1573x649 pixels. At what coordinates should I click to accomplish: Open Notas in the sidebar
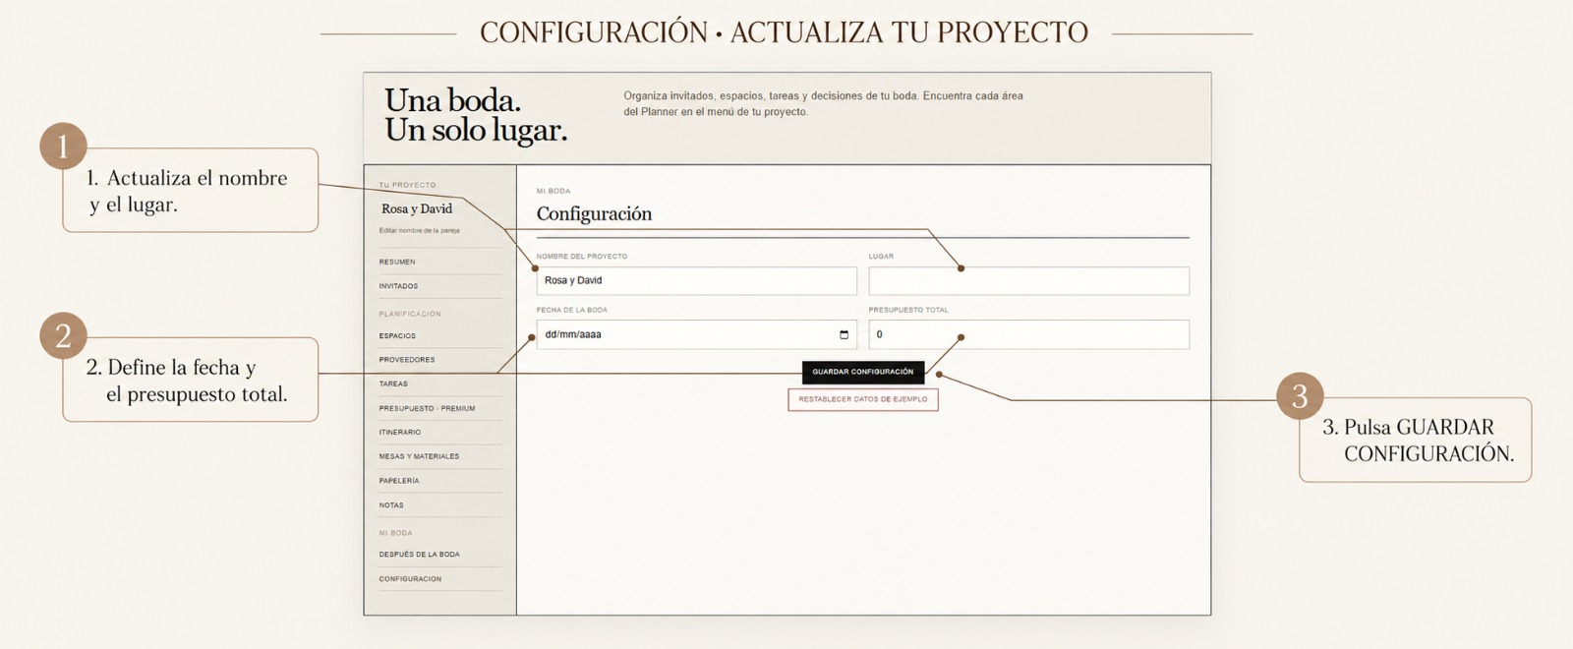pyautogui.click(x=391, y=505)
